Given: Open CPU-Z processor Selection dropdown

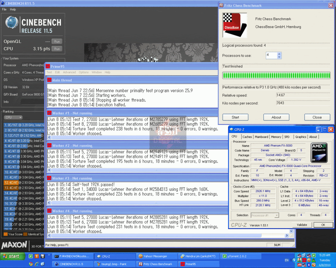Looking at the screenshot, I should (265, 215).
